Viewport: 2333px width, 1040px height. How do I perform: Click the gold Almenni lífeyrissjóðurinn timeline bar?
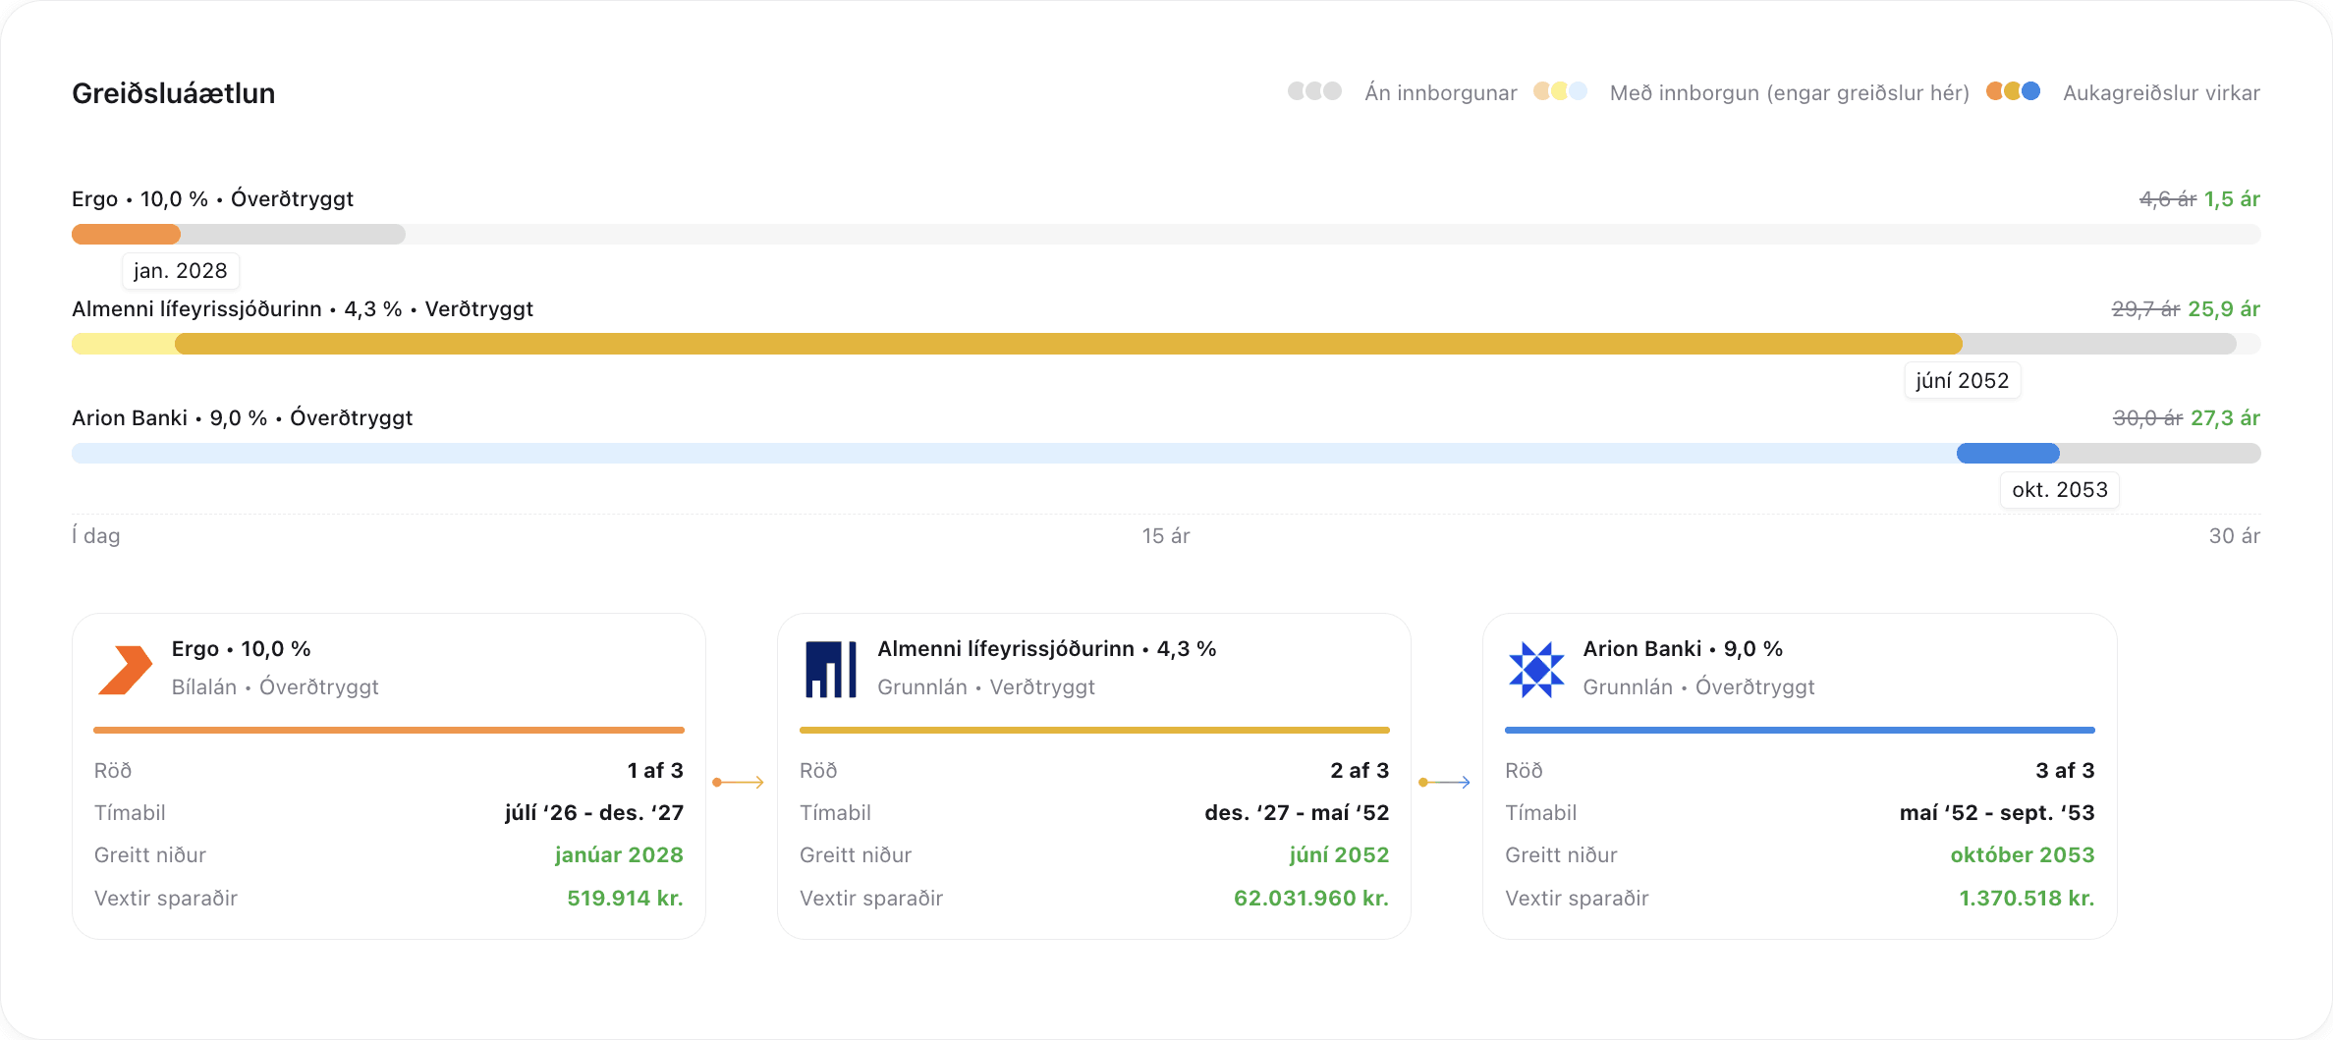point(1069,344)
